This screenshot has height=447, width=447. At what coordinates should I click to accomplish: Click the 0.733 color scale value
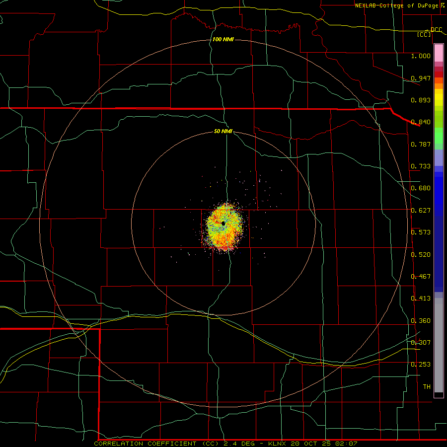(421, 166)
